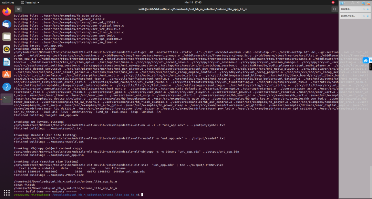Click "Finished building: ../output/.PHONY.size" line
The height and width of the screenshot is (199, 372).
point(49,175)
